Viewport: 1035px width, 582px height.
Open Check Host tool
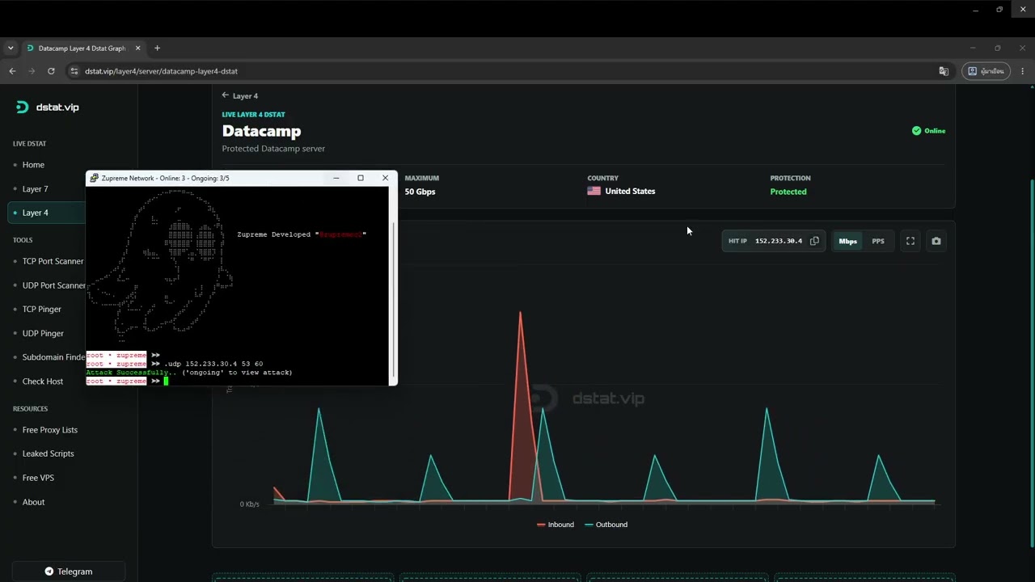(x=42, y=382)
